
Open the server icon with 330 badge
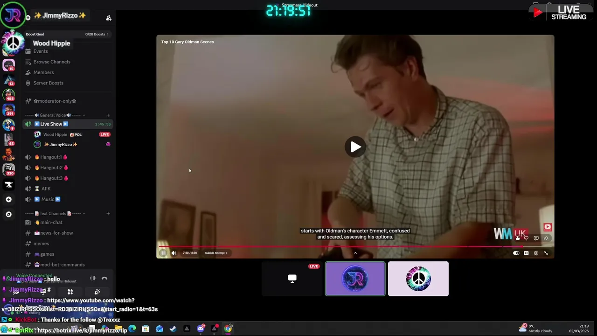(x=8, y=169)
